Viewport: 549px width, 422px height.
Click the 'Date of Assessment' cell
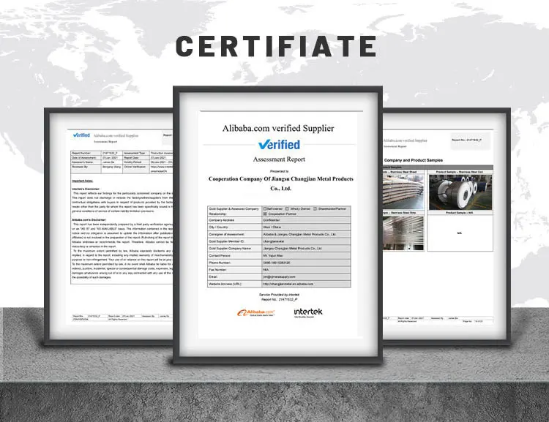pos(86,158)
